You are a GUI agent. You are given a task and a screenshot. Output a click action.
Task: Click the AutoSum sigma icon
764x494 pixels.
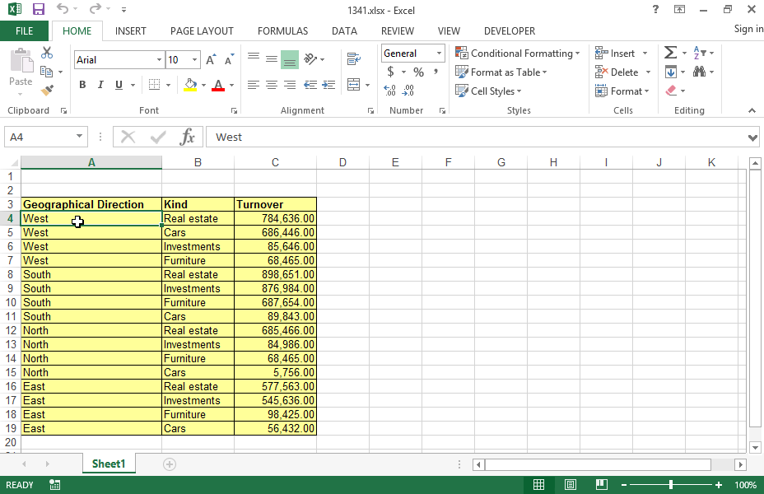click(x=670, y=53)
